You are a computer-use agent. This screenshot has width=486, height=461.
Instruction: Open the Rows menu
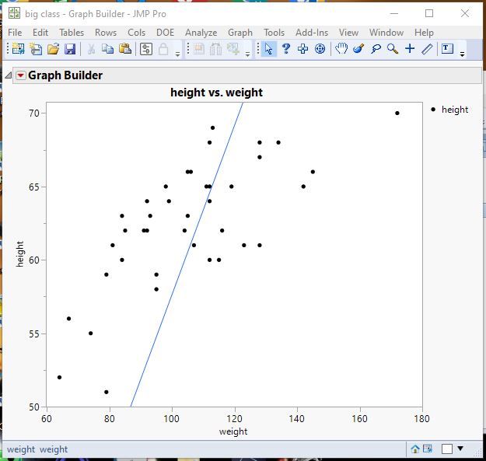[x=106, y=33]
